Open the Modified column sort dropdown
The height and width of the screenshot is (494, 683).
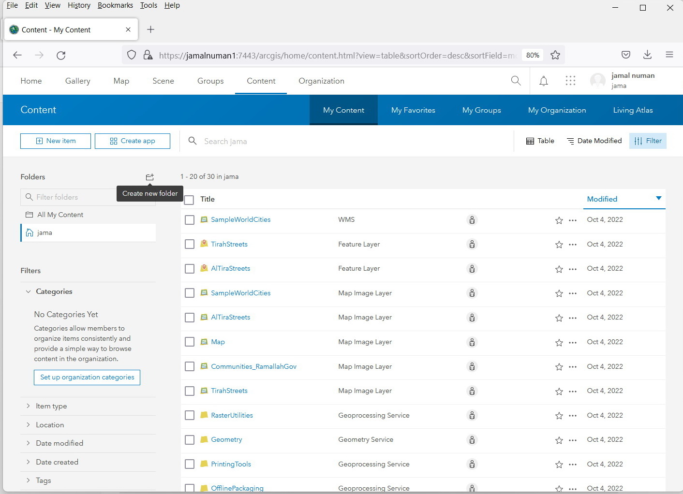coord(658,199)
